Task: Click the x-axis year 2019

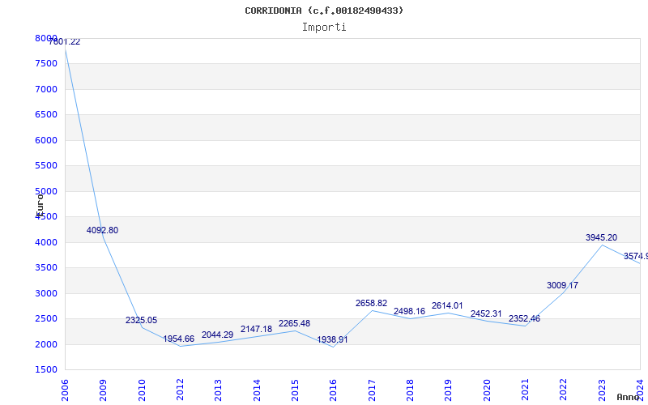Action: pyautogui.click(x=448, y=390)
